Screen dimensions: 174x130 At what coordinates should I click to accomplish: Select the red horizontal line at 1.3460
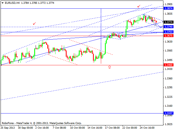(x=82, y=65)
